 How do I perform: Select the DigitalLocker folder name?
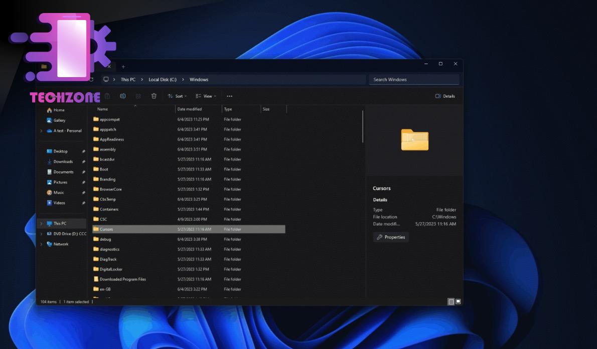[x=111, y=269]
